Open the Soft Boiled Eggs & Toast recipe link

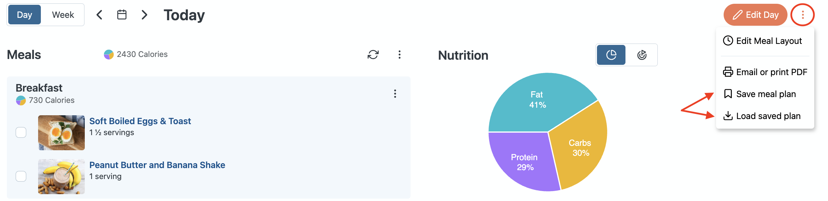[x=140, y=121]
